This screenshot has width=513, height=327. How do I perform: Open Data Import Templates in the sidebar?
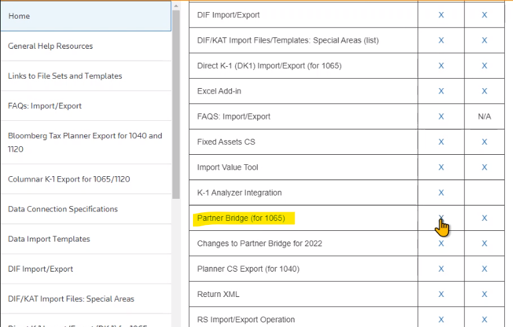coord(85,239)
